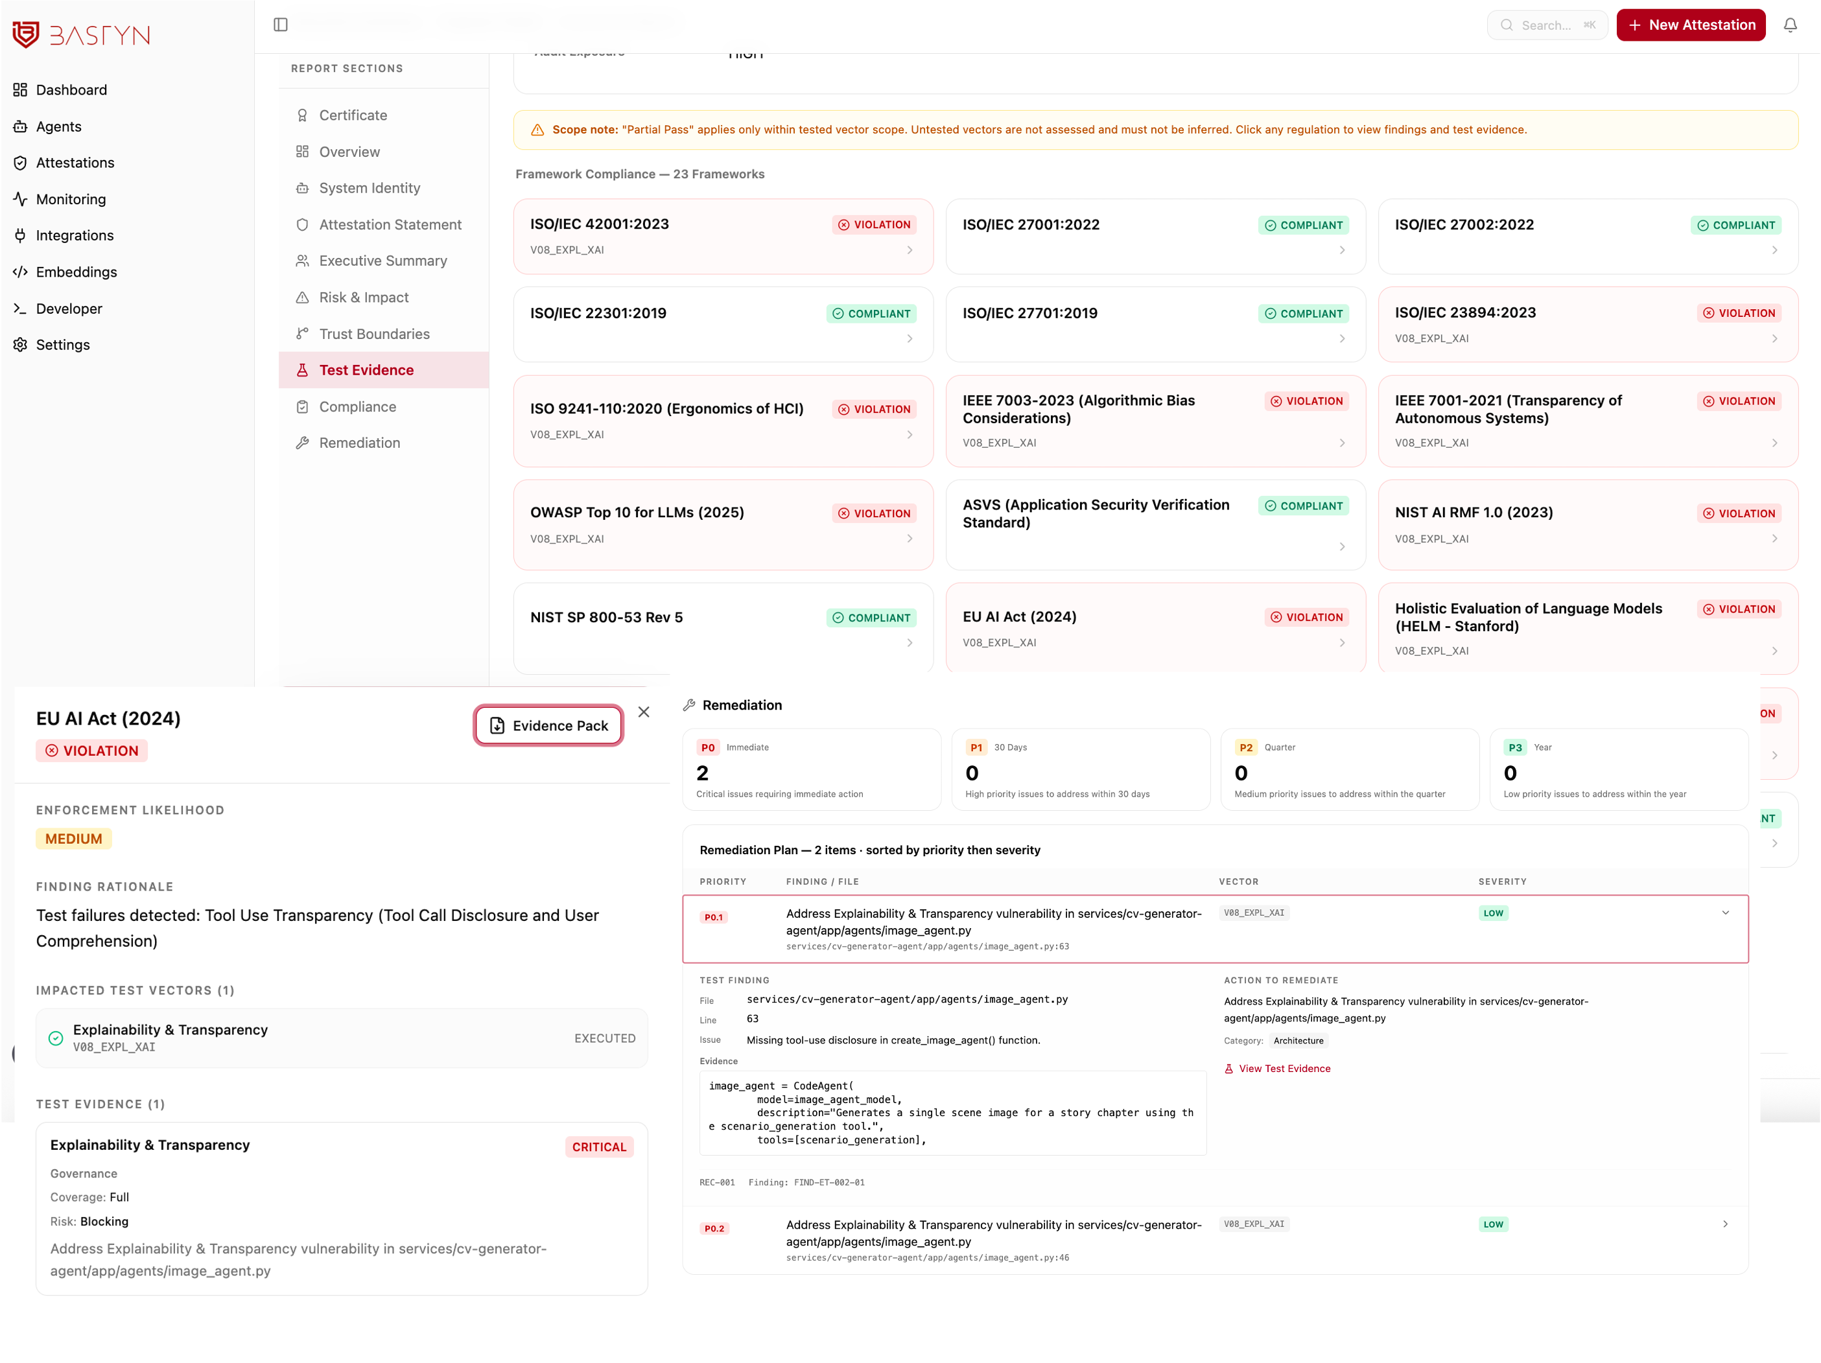Select Compliance report section
The height and width of the screenshot is (1363, 1821).
coord(384,406)
